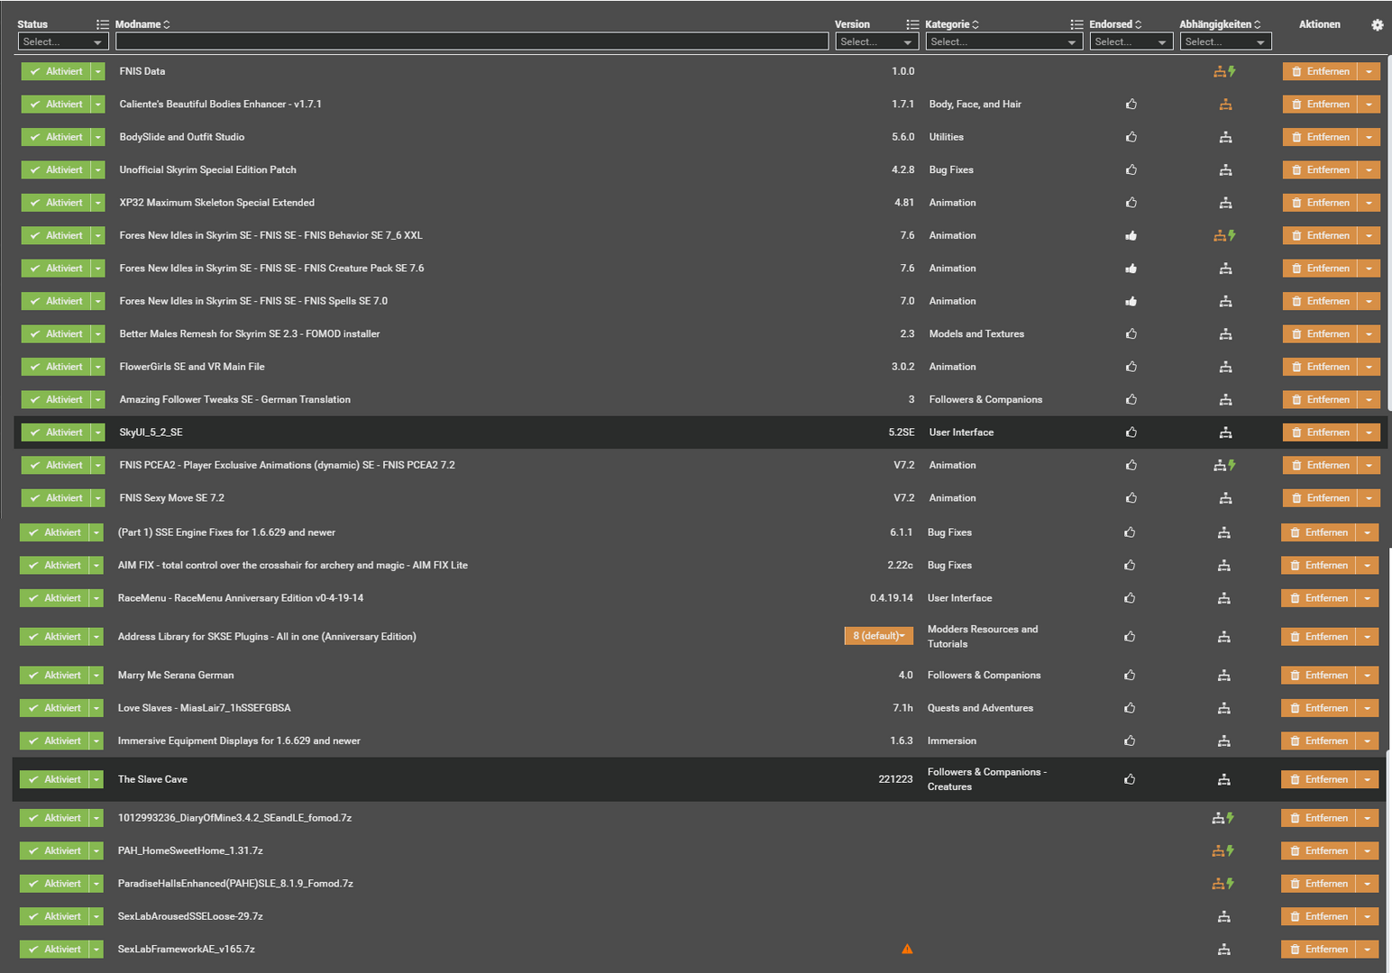Click Entfernen for SkyUI_5_2_SE
This screenshot has width=1392, height=973.
tap(1320, 432)
